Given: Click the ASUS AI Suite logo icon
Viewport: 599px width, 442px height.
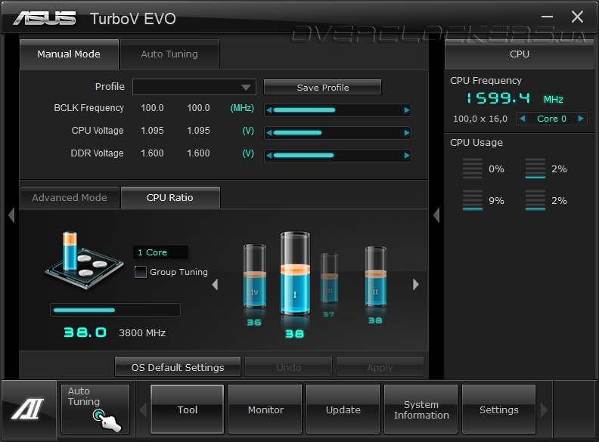Looking at the screenshot, I should pyautogui.click(x=28, y=409).
